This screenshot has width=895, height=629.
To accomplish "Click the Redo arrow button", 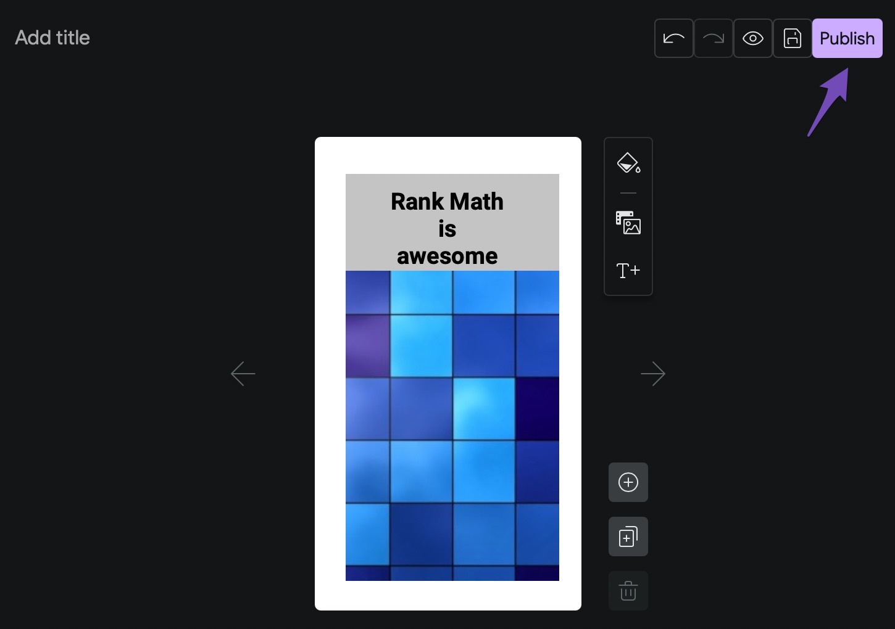I will click(713, 38).
